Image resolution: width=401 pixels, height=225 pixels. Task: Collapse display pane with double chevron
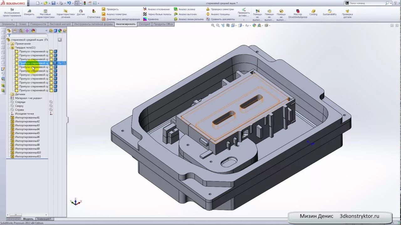coord(46,31)
